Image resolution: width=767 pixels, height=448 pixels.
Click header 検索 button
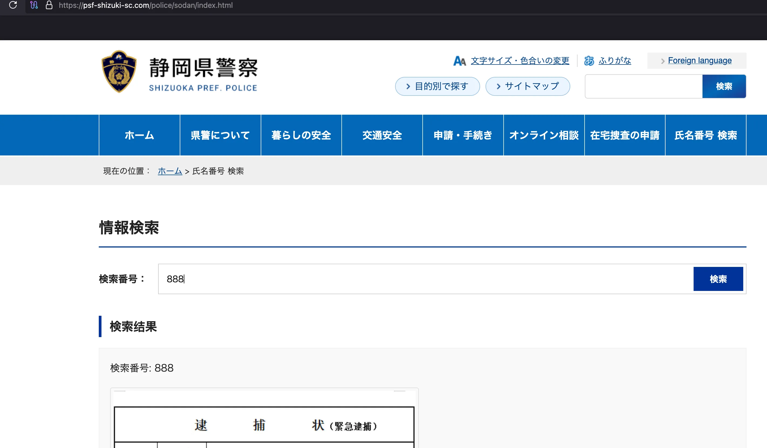724,86
